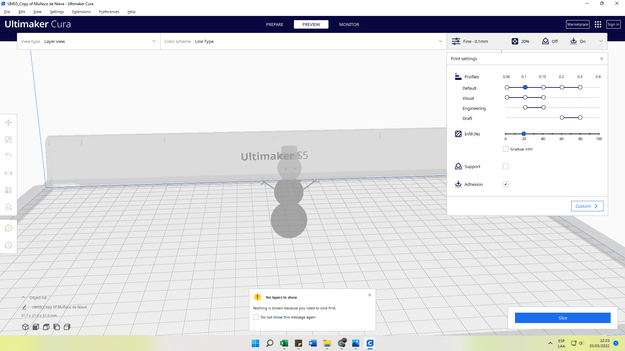
Task: Open Chrome from the taskbar
Action: click(341, 343)
